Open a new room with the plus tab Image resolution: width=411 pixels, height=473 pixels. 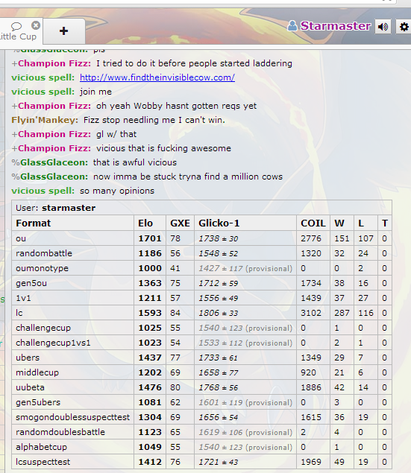pyautogui.click(x=63, y=31)
